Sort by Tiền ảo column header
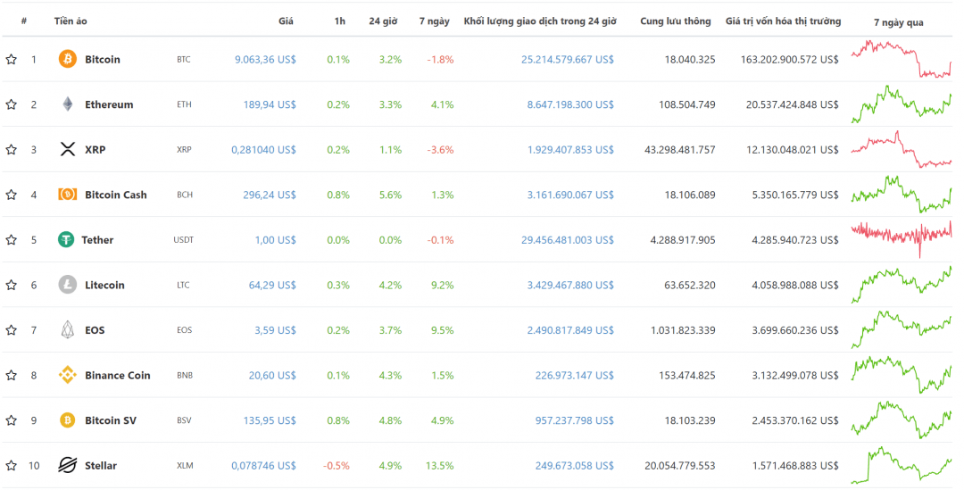This screenshot has width=964, height=490. tap(71, 21)
